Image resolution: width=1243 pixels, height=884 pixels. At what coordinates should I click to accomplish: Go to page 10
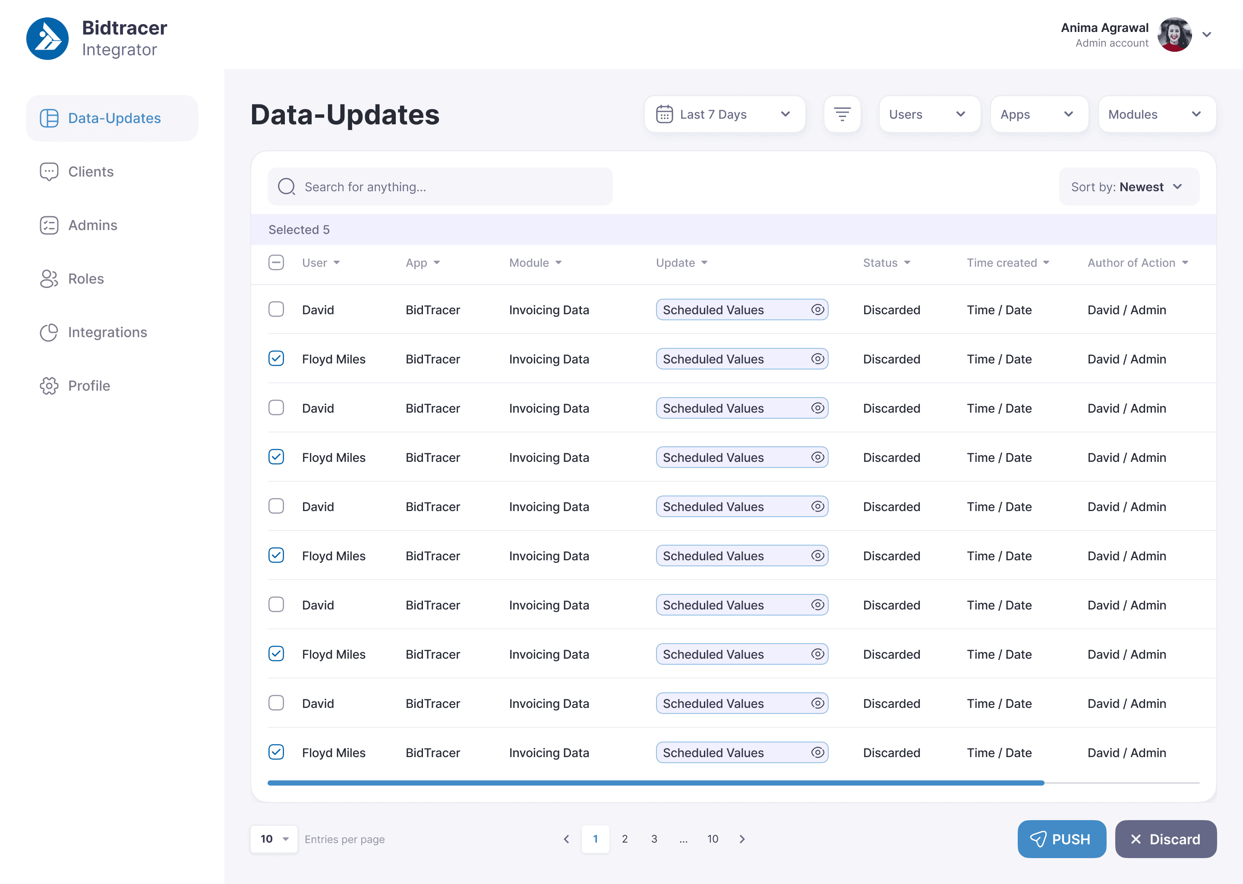(x=713, y=839)
